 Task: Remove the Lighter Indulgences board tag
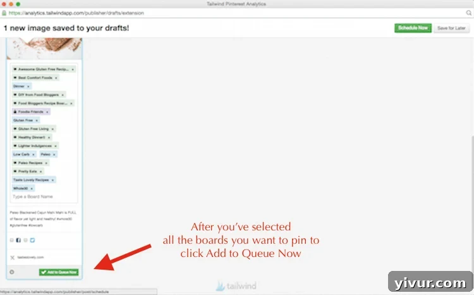coord(56,146)
